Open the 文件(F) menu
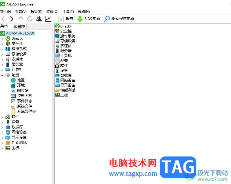The height and width of the screenshot is (184, 231). [6, 12]
